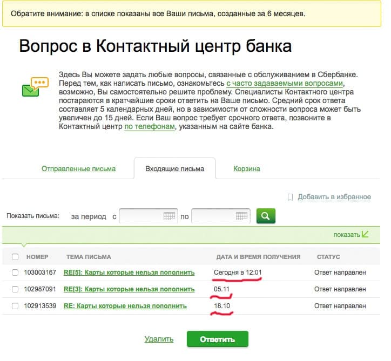Open letter RE[5]: Карты которые нельзя пополнить
Screen dimensions: 391x361
tap(129, 273)
